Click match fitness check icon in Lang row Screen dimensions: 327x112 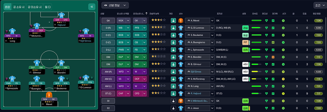pos(273,86)
